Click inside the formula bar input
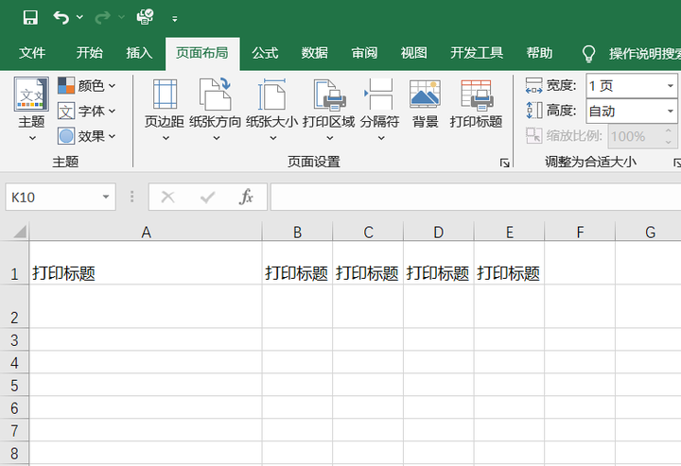Screen dimensions: 681x466 [476, 197]
